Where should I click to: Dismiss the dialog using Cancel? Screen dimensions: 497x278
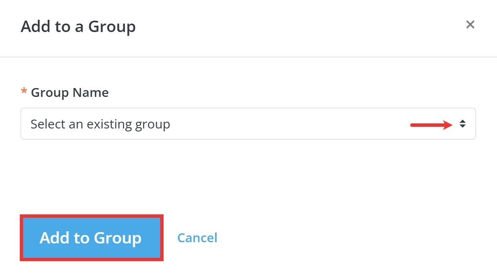pyautogui.click(x=197, y=238)
